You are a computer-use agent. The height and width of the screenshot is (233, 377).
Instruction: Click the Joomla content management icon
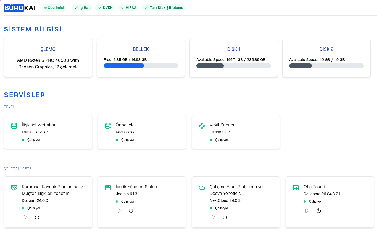point(108,188)
